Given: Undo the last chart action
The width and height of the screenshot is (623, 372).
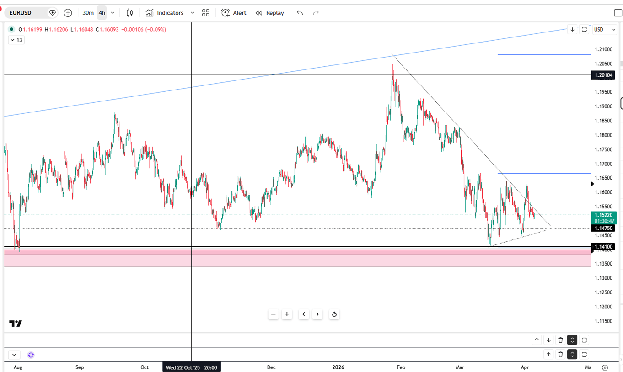Looking at the screenshot, I should 300,13.
